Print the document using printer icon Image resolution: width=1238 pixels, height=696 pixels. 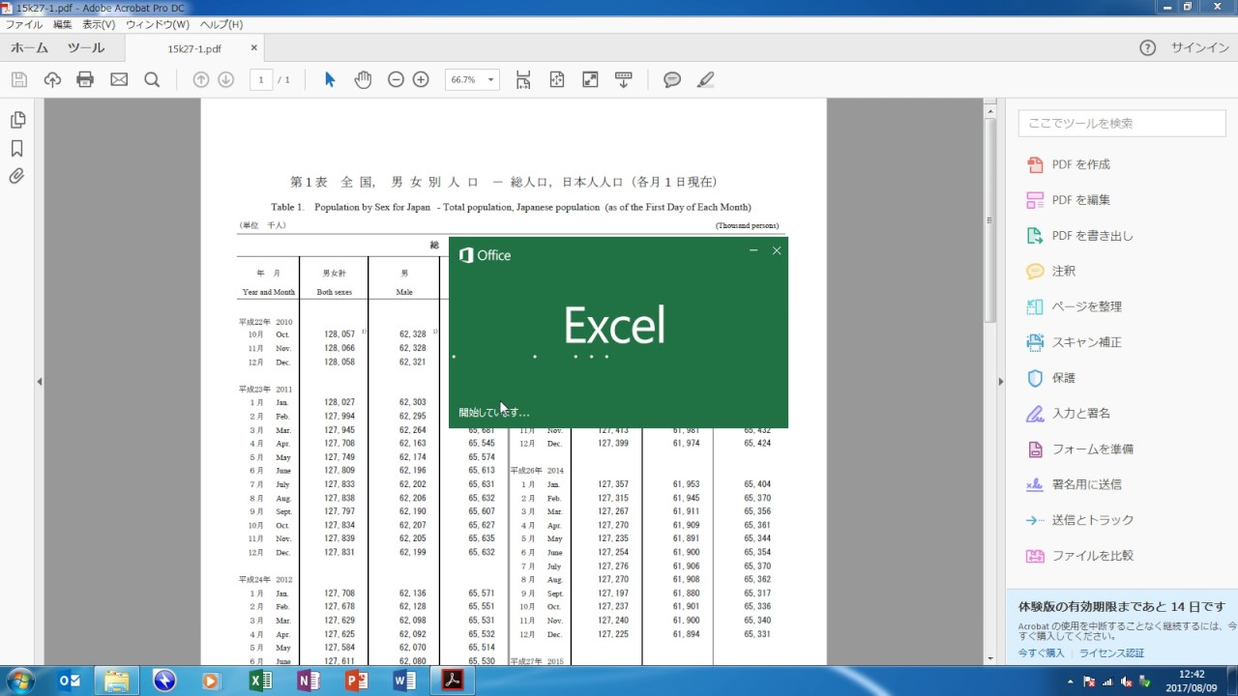tap(85, 79)
